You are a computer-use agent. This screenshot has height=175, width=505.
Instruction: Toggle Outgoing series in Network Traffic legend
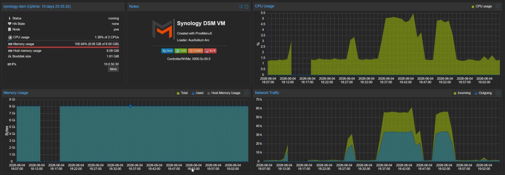pos(483,93)
